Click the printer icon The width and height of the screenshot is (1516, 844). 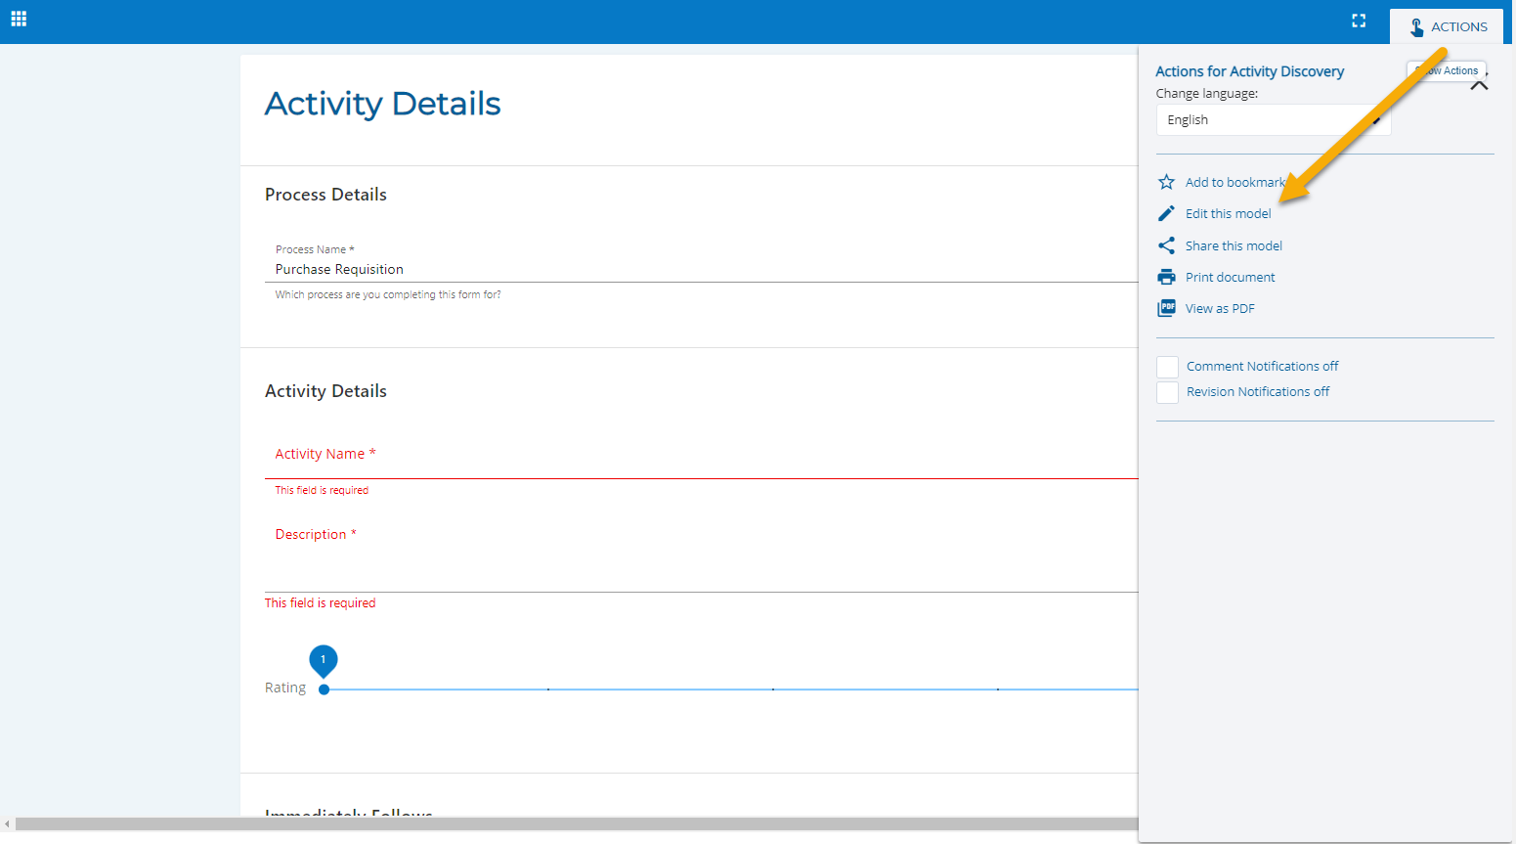click(x=1166, y=277)
